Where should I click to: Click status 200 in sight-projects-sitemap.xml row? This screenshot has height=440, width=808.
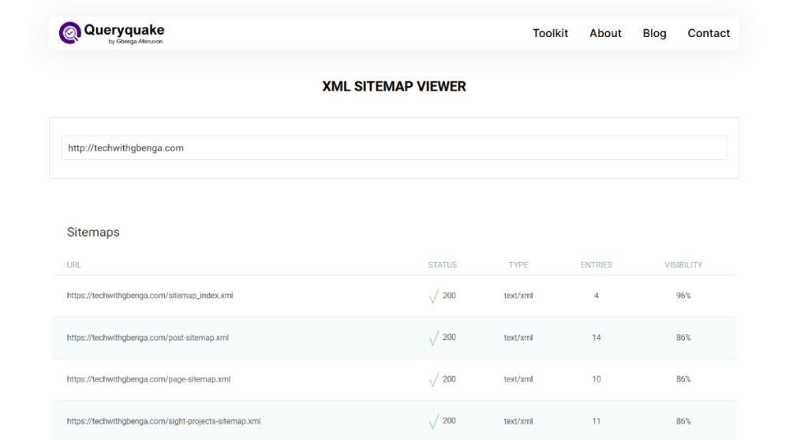449,420
